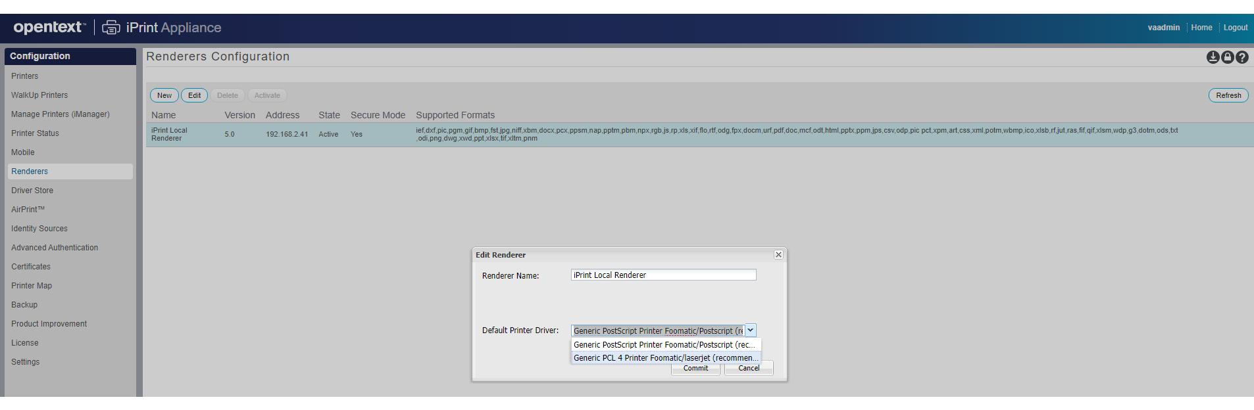Go to Product Improvement
The height and width of the screenshot is (410, 1254).
pos(49,324)
